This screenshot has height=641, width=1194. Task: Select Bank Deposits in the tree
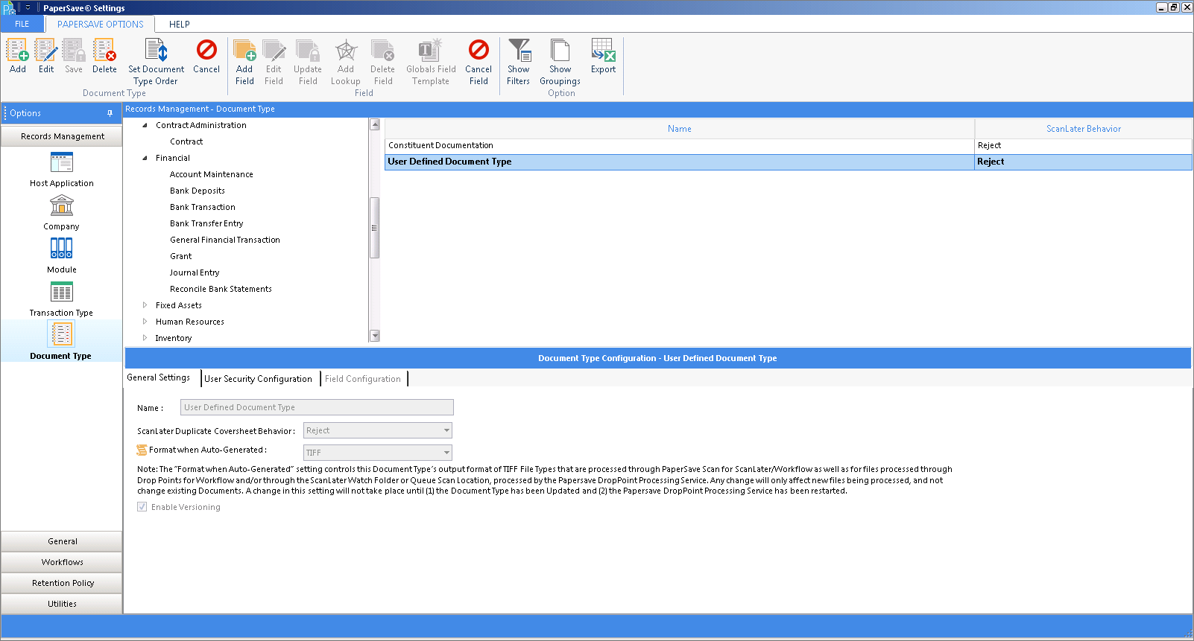(198, 191)
